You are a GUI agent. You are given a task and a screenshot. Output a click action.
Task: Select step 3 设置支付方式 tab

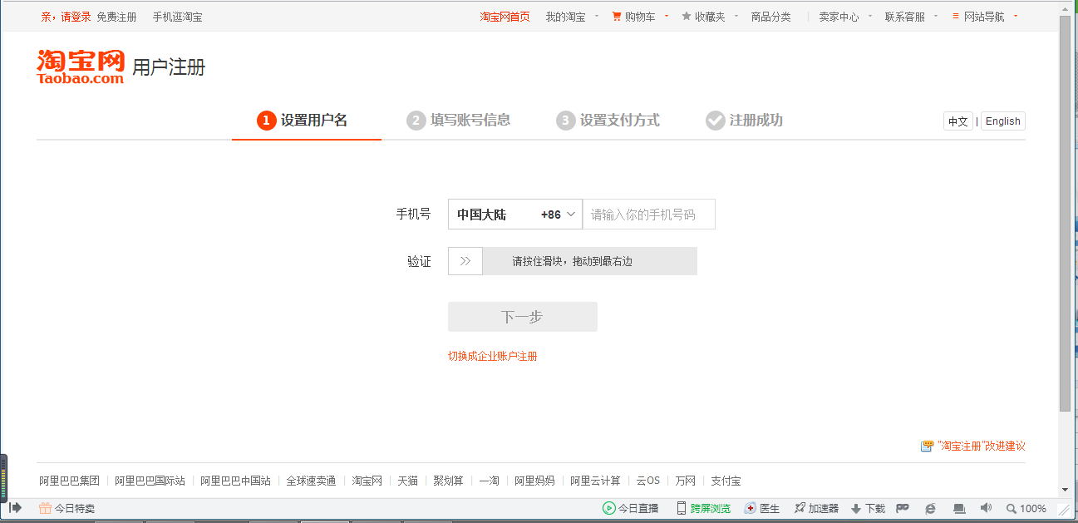pyautogui.click(x=608, y=121)
